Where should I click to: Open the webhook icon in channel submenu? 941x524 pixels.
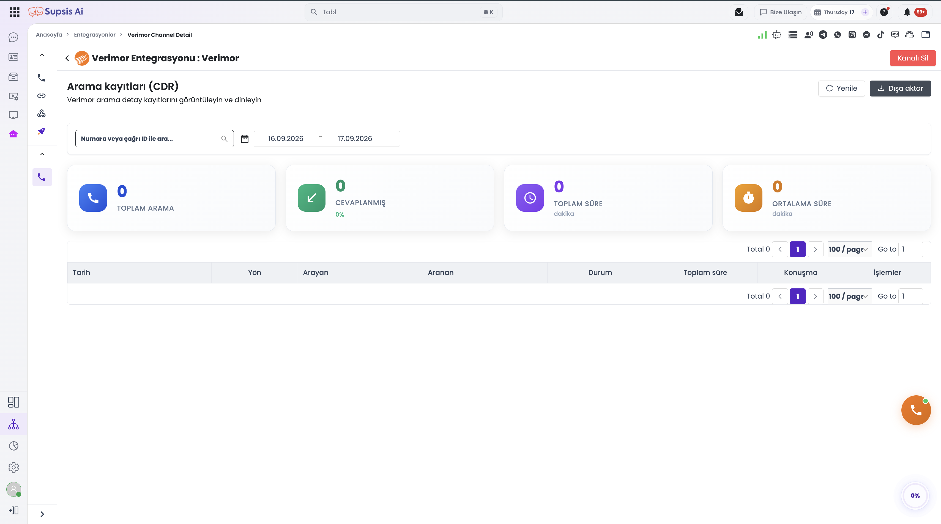point(42,114)
